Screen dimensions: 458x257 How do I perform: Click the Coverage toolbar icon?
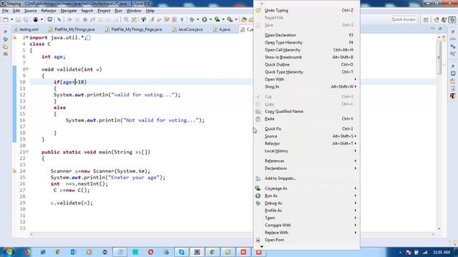(x=217, y=19)
